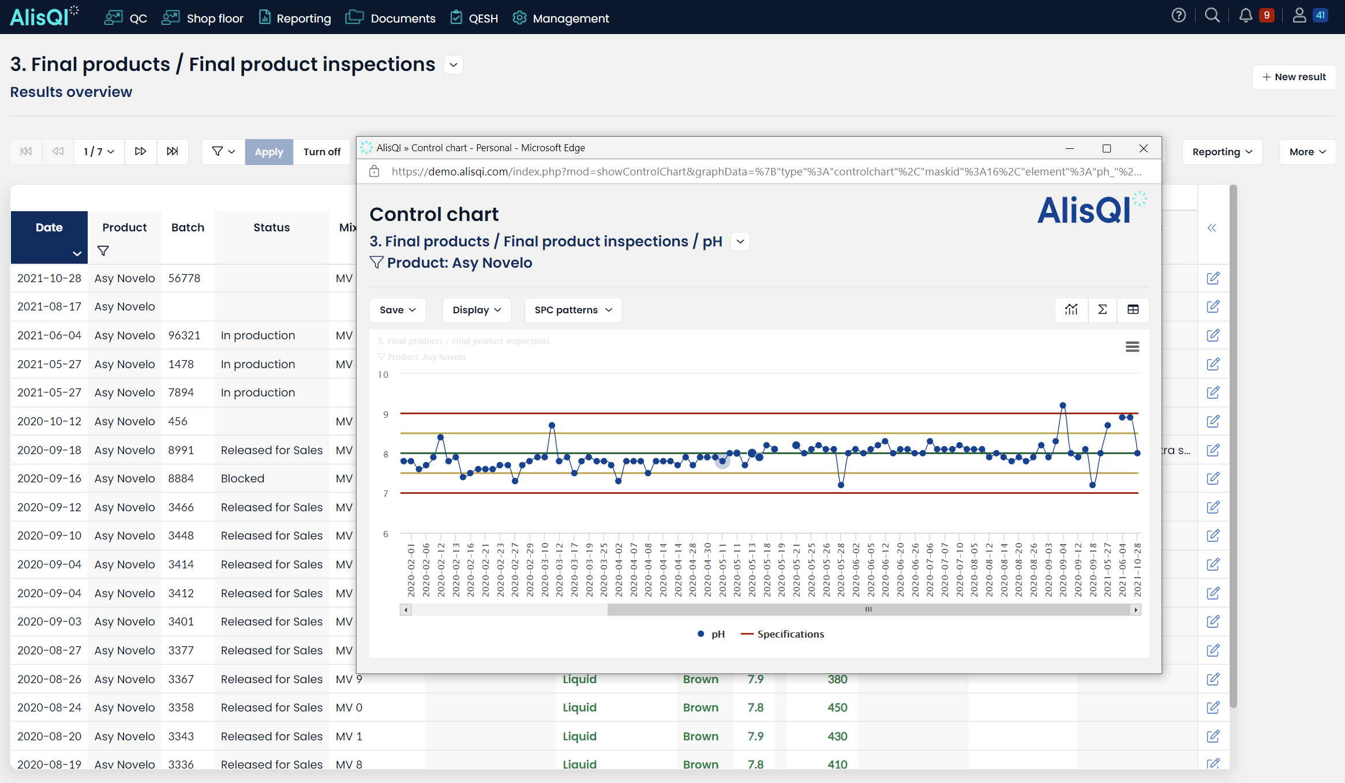Open the data table view icon
The image size is (1345, 783).
[x=1133, y=310]
